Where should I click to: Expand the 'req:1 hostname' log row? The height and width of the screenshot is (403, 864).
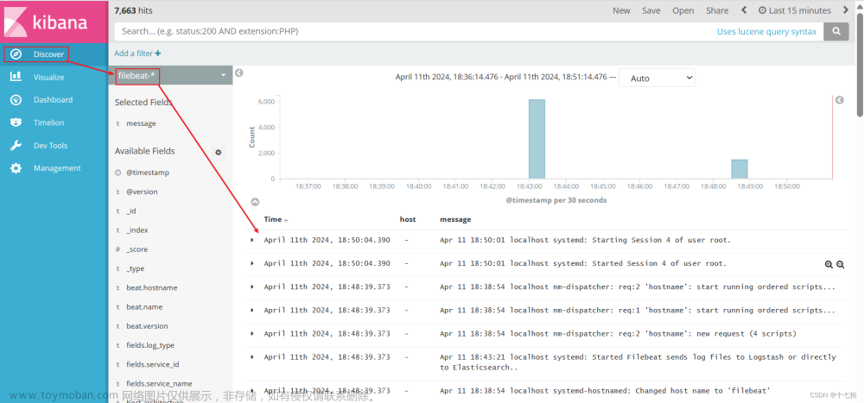(x=252, y=310)
